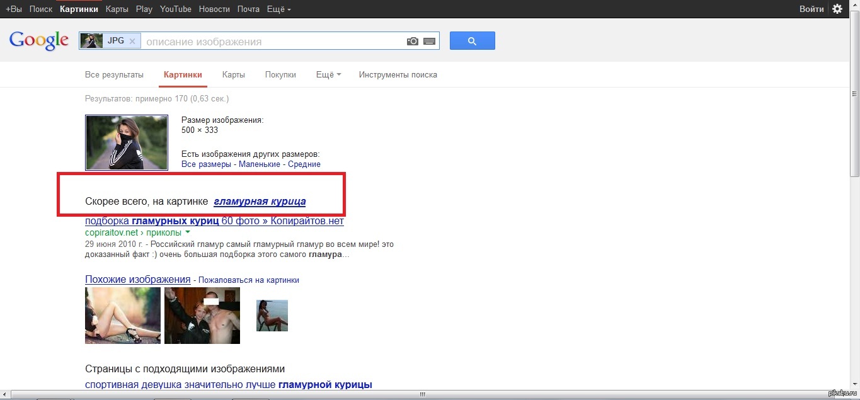
Task: Open the гламурная курица best guess link
Action: click(260, 202)
